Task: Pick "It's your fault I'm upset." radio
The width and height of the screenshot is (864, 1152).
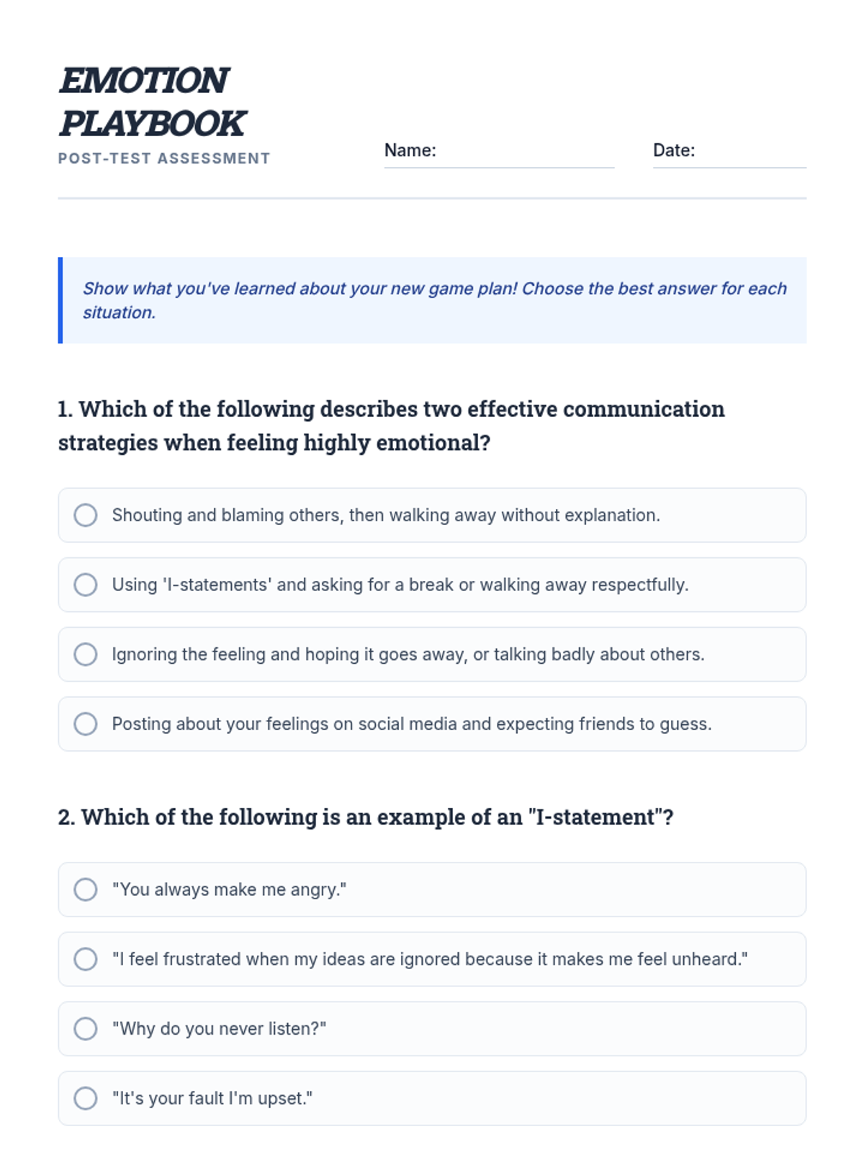Action: click(86, 1098)
